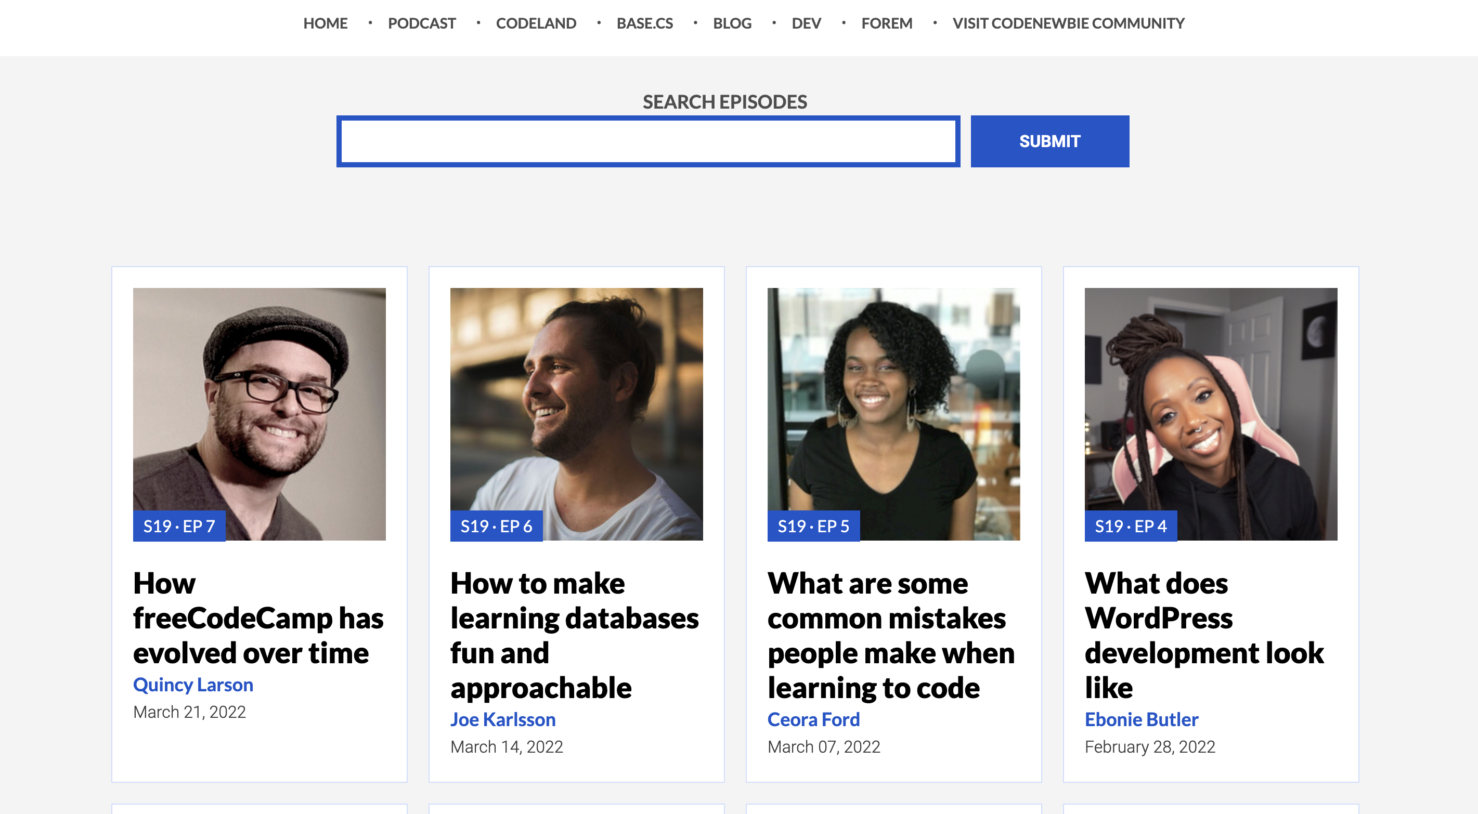The height and width of the screenshot is (814, 1478).
Task: Navigate to the BLOG section
Action: tap(732, 23)
